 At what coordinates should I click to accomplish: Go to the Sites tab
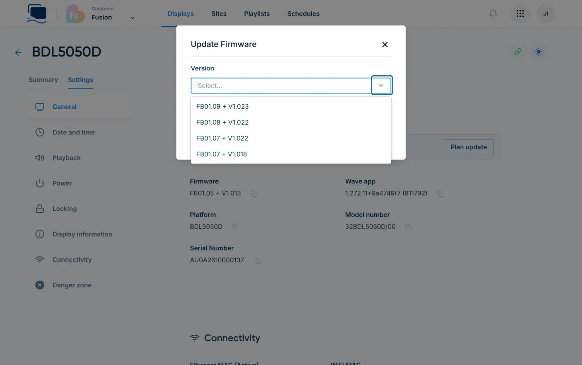tap(219, 14)
